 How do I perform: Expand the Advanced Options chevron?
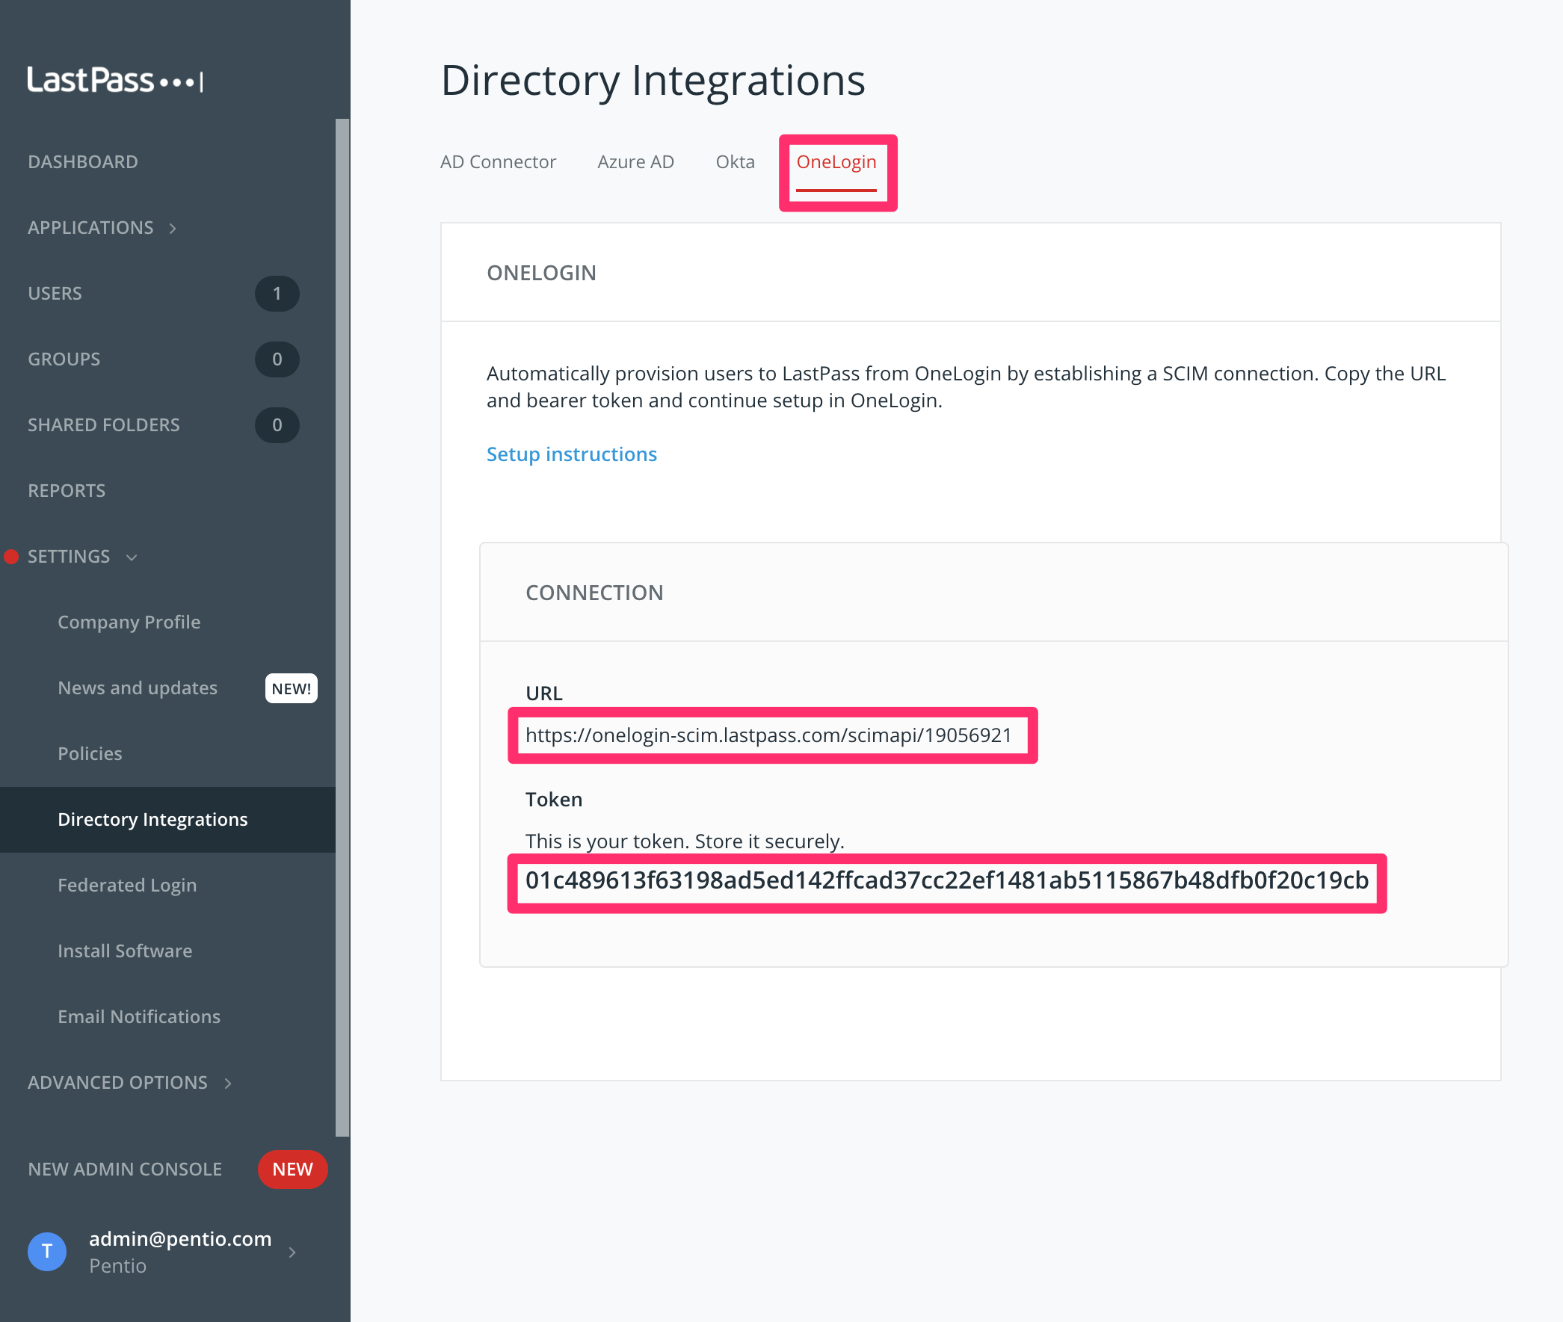(228, 1084)
